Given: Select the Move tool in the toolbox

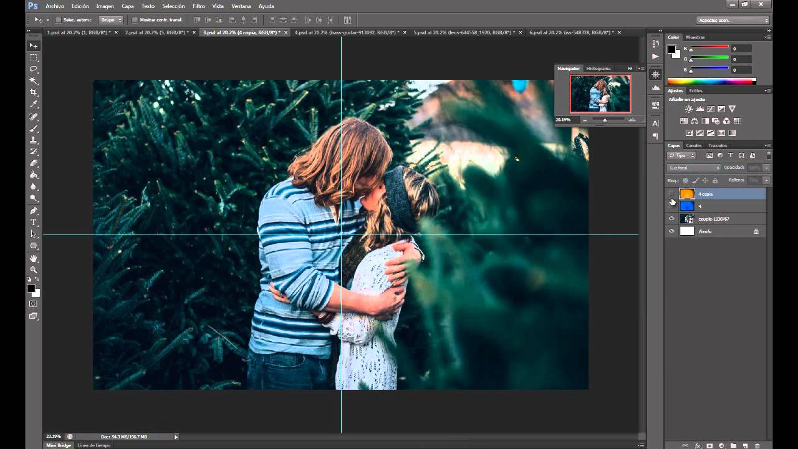Looking at the screenshot, I should [x=34, y=46].
